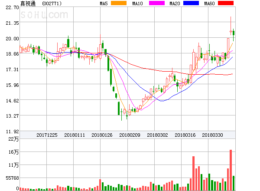Click the 22.70 price axis label
This screenshot has width=260, height=191.
(12, 7)
